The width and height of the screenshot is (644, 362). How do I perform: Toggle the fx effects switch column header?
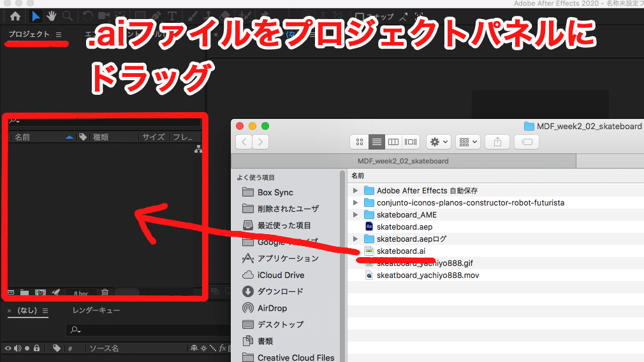point(222,349)
